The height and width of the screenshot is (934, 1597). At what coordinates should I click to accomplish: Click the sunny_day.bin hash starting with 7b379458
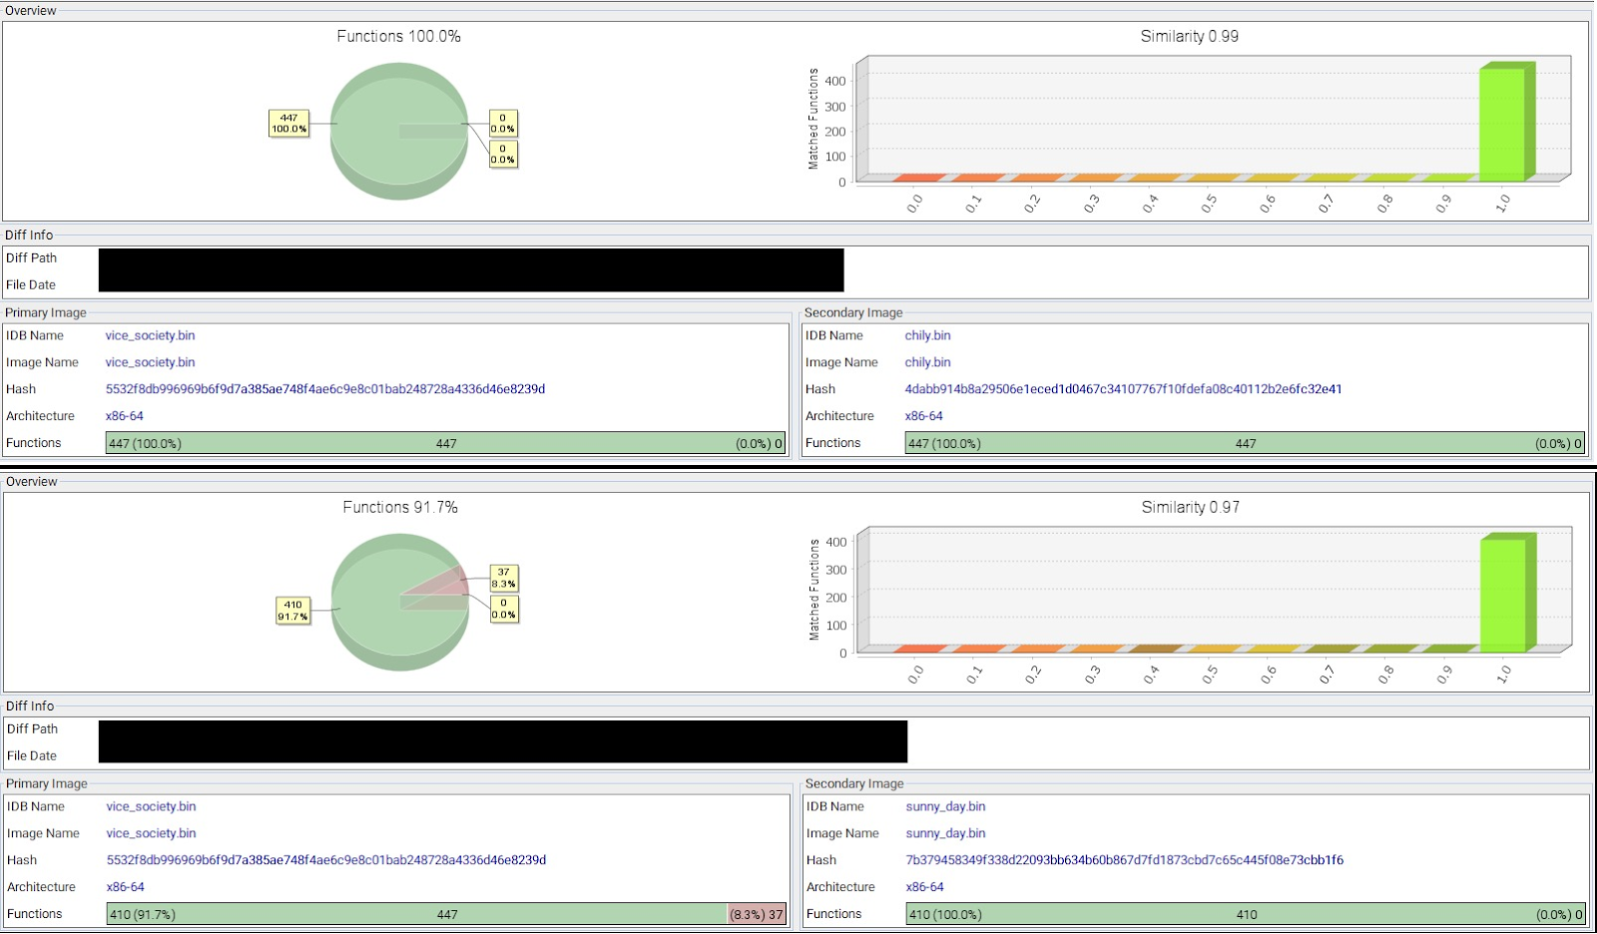pyautogui.click(x=1124, y=860)
